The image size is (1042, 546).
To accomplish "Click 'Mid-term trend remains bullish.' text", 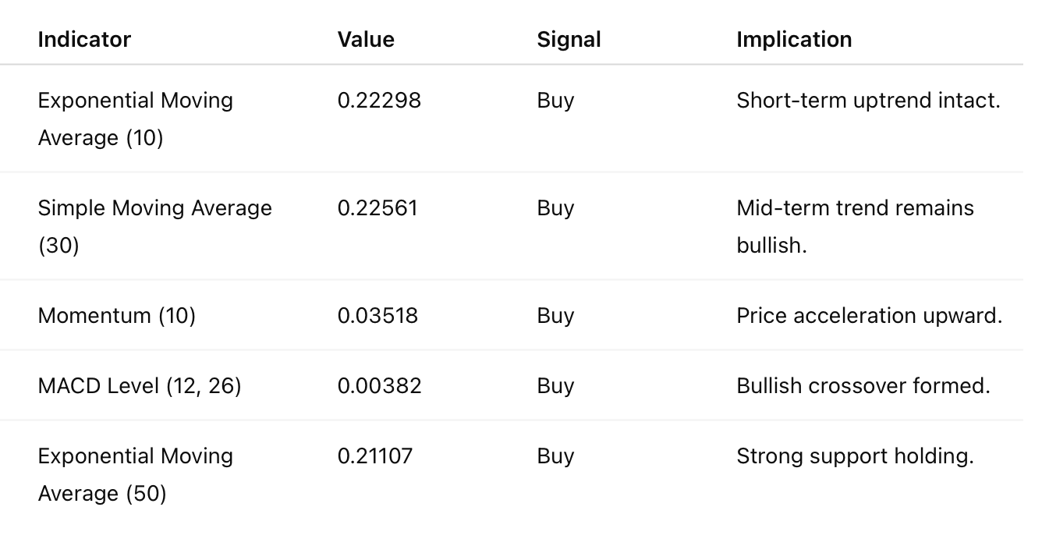I will pos(855,226).
